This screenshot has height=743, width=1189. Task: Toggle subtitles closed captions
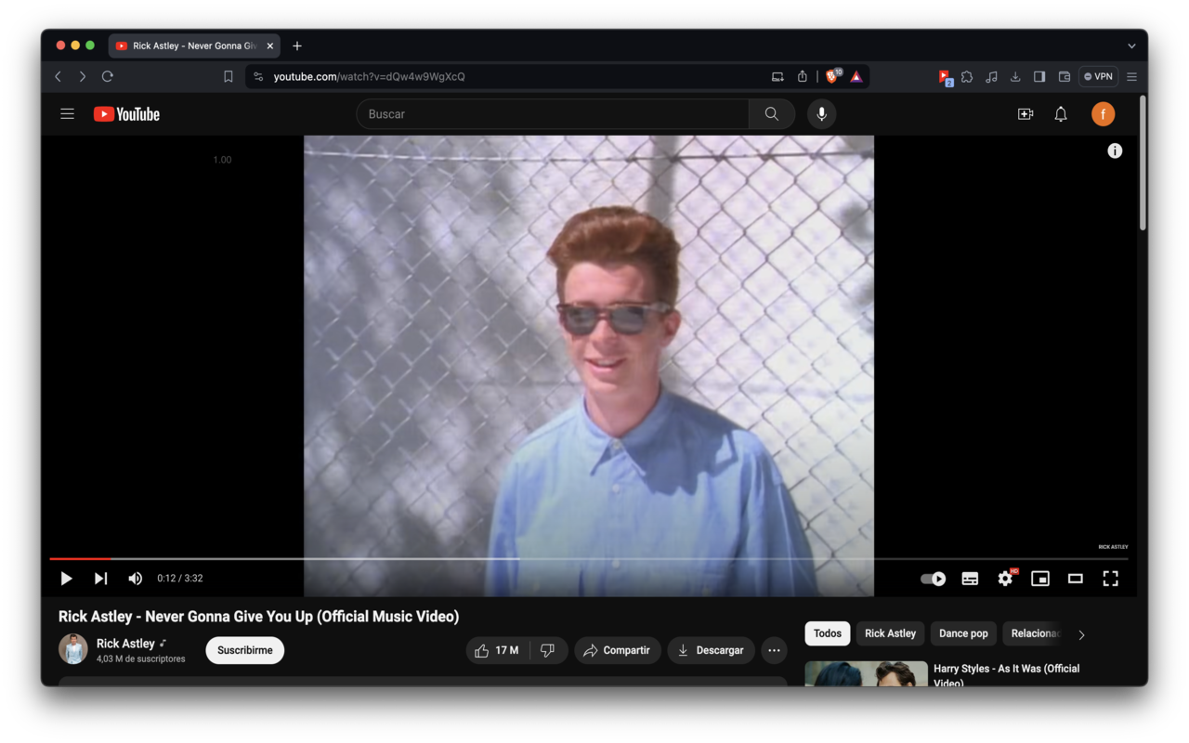[x=970, y=579]
